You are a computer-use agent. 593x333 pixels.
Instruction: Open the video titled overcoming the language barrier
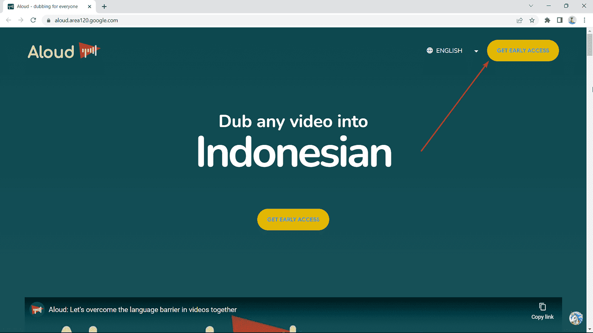[142, 309]
